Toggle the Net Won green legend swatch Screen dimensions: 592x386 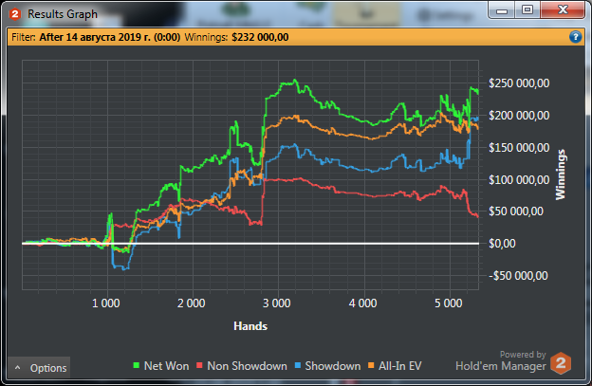(137, 365)
